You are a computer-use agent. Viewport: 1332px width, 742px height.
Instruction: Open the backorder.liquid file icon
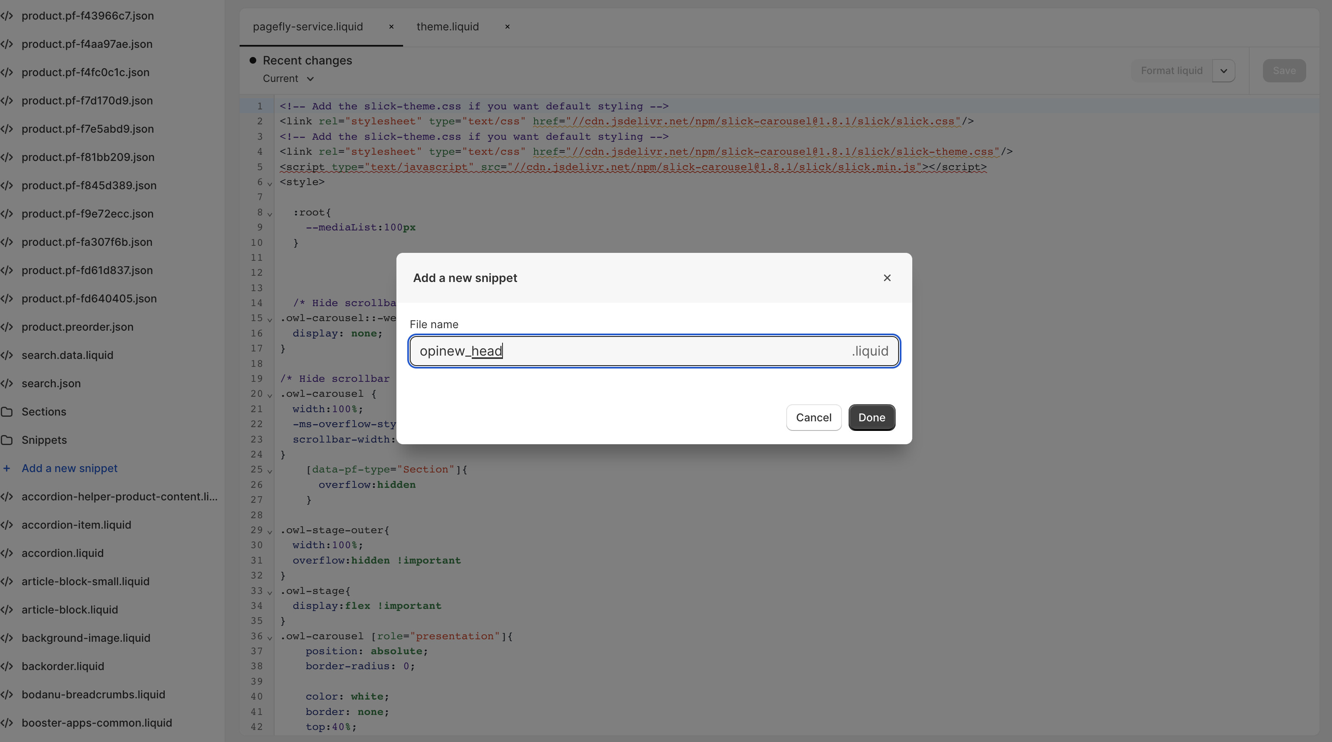(7, 666)
